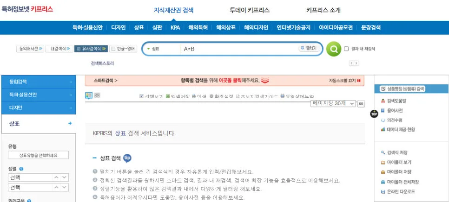Screen dimensions: 449x202
Task: Select 아이디어공모전 navigation tab
Action: pos(336,28)
